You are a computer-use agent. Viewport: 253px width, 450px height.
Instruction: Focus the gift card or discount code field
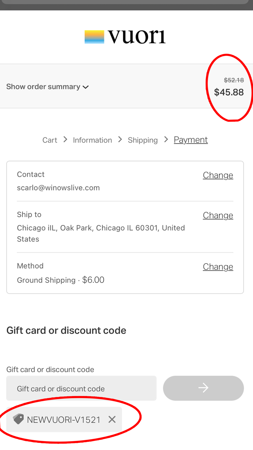click(81, 388)
